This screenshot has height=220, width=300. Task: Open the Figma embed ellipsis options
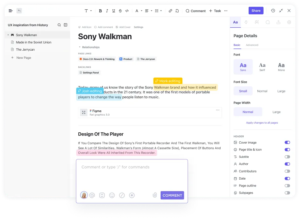[218, 110]
